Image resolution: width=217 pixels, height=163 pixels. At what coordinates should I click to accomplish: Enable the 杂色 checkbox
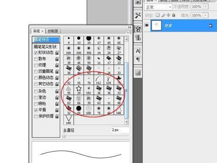pos(36,91)
